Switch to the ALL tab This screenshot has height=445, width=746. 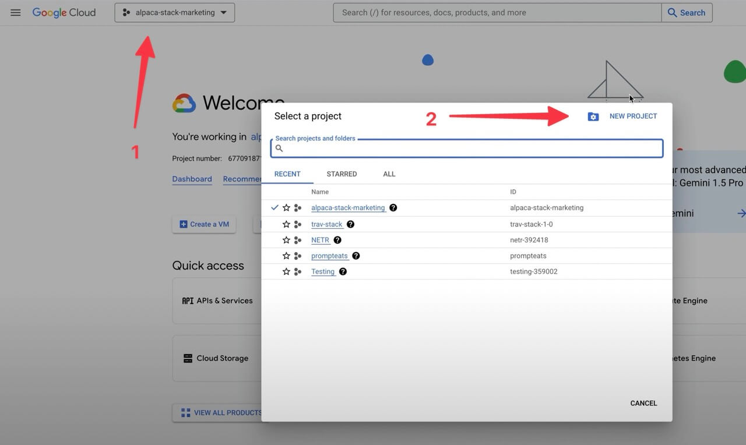(389, 174)
